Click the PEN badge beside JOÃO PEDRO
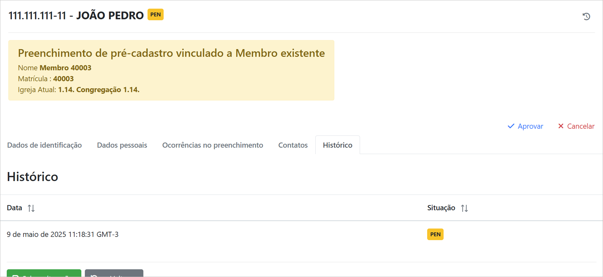The height and width of the screenshot is (277, 603). pyautogui.click(x=156, y=14)
